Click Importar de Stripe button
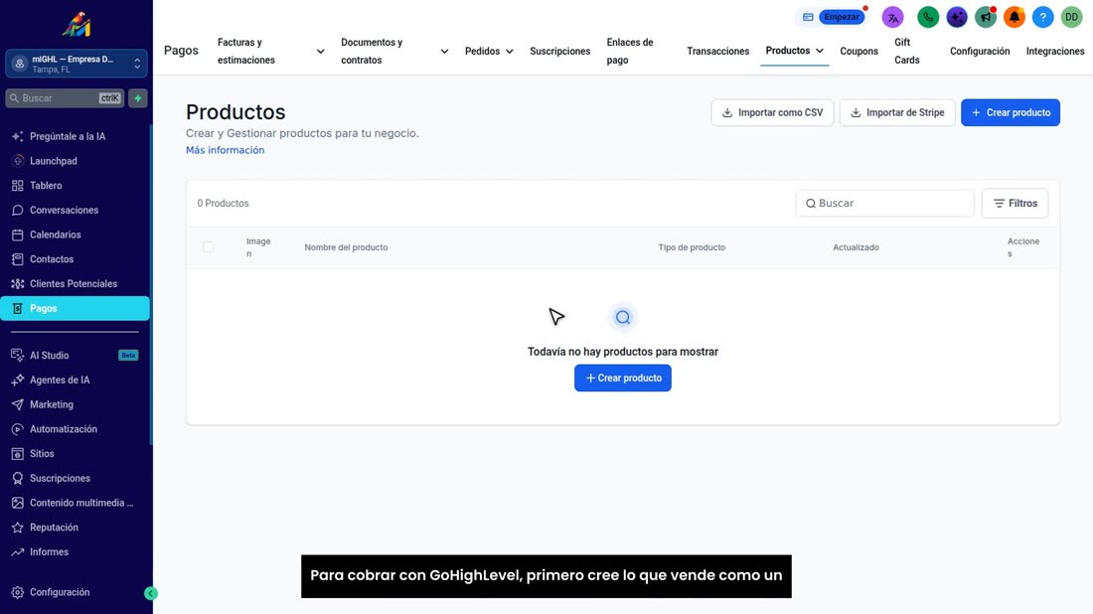The image size is (1093, 614). point(897,112)
